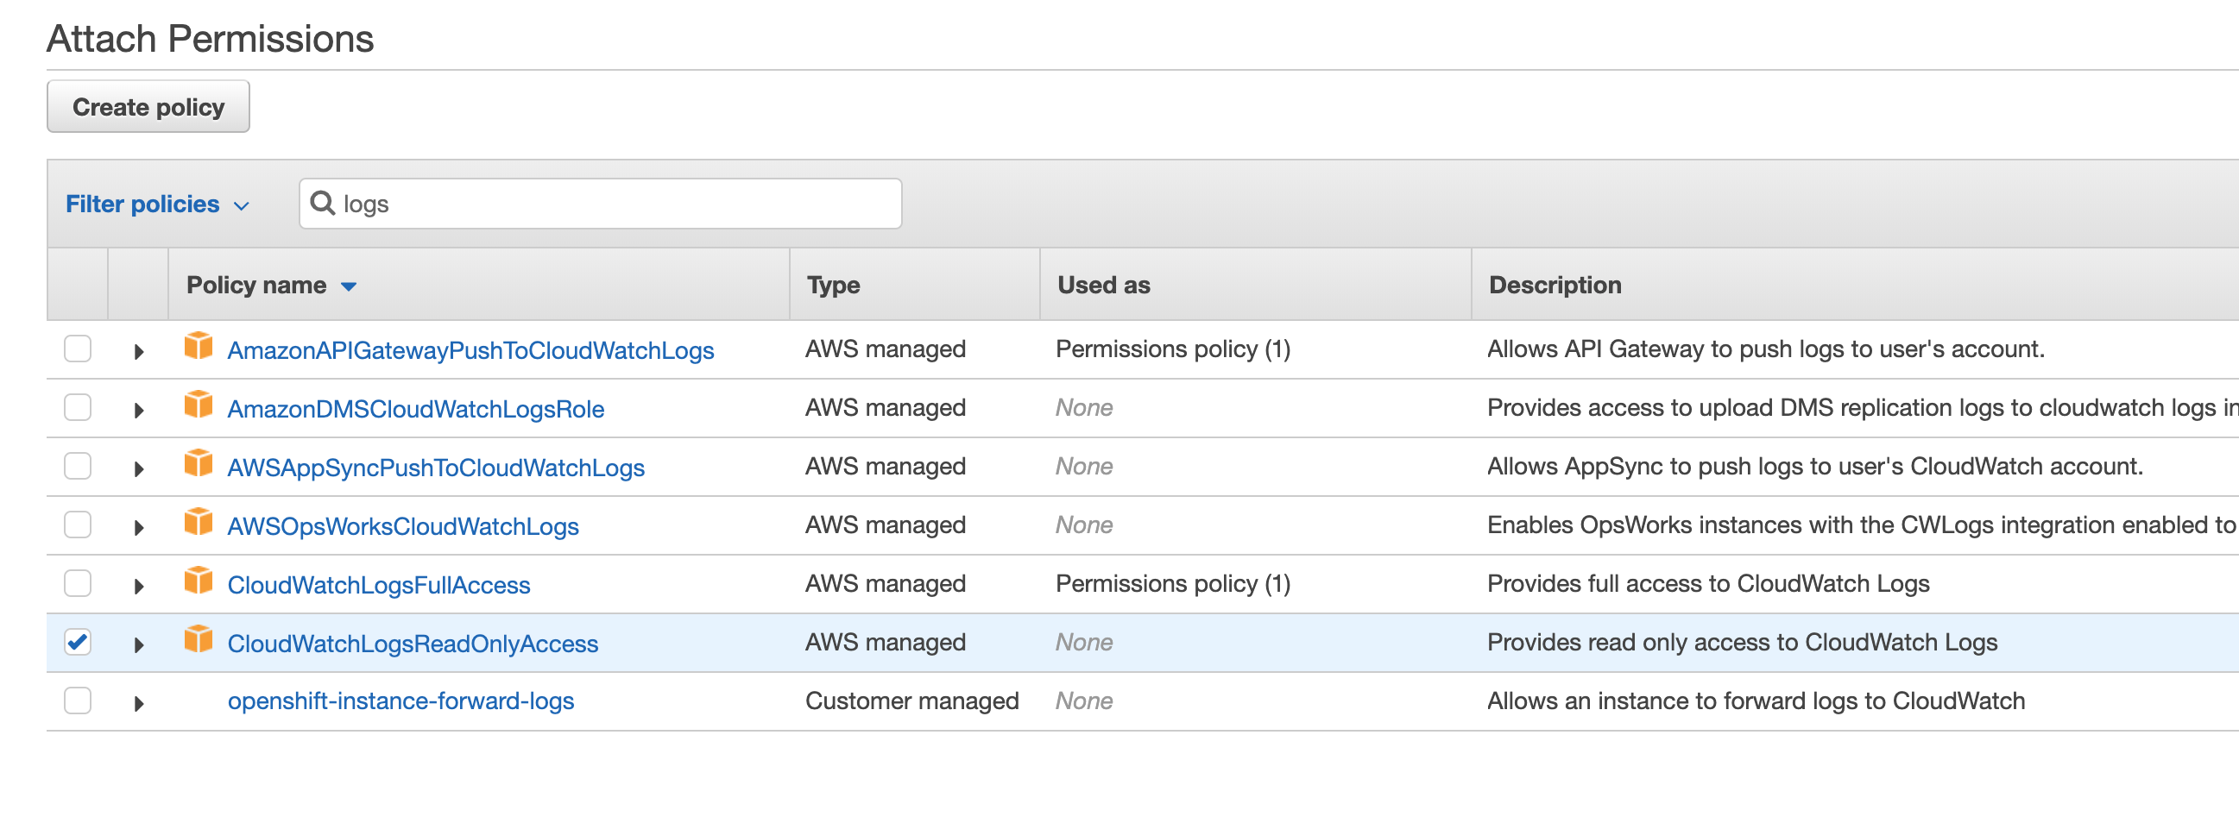Check the CloudWatchLogsFullAccess policy checkbox
The width and height of the screenshot is (2239, 823).
click(78, 583)
